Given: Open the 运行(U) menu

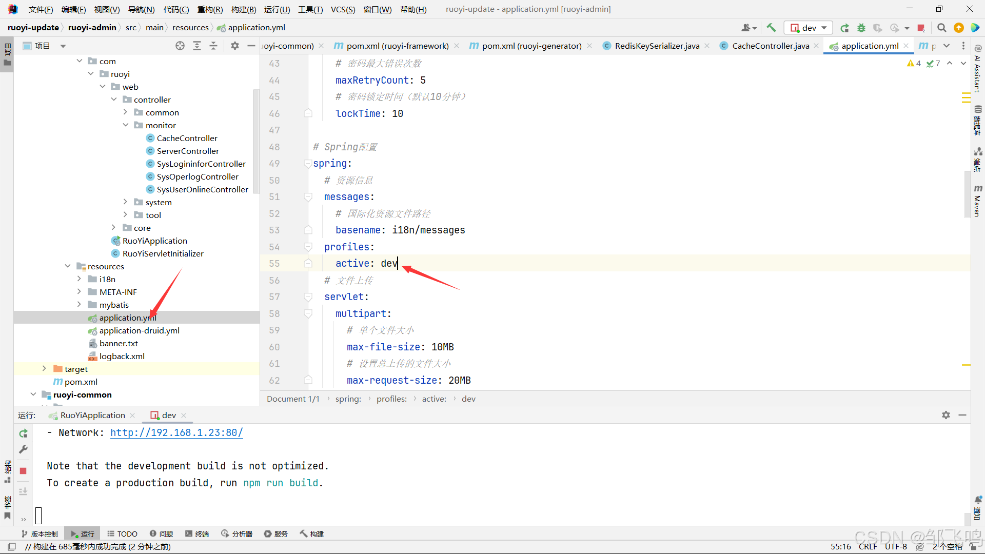Looking at the screenshot, I should [x=277, y=9].
